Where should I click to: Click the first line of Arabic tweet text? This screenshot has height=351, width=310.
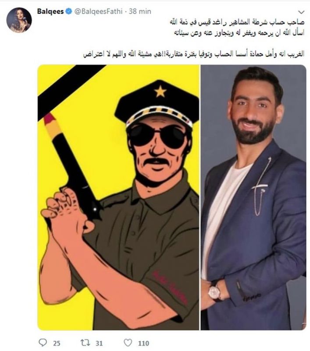coord(237,23)
